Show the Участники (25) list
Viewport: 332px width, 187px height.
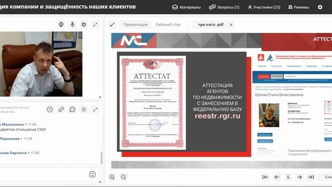[264, 7]
